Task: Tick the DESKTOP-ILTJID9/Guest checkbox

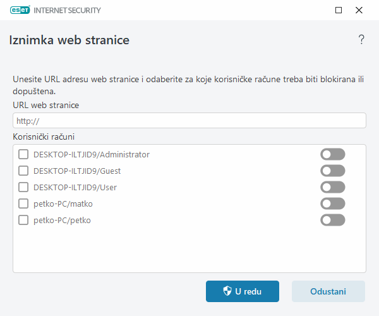Action: [x=23, y=171]
